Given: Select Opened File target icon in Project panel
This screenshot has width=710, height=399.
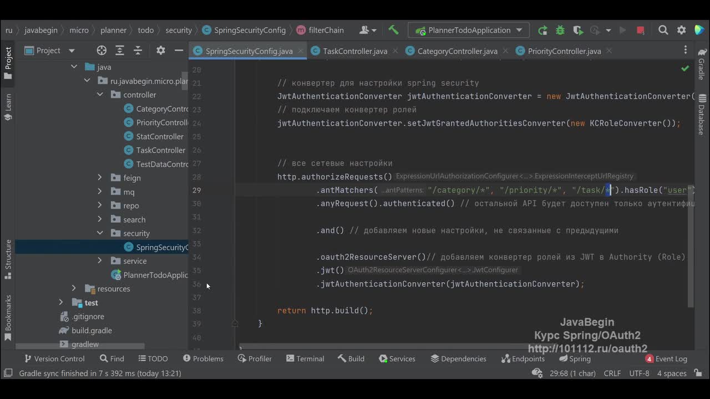Looking at the screenshot, I should [102, 50].
